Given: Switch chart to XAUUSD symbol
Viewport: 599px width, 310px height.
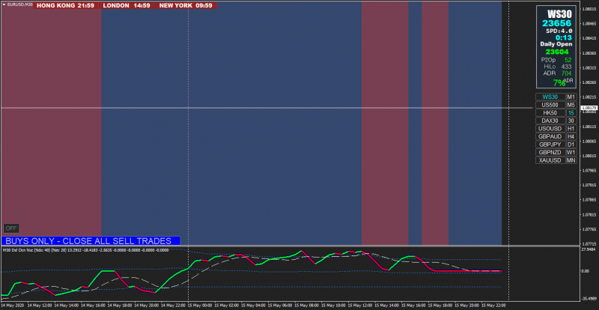Looking at the screenshot, I should 550,160.
